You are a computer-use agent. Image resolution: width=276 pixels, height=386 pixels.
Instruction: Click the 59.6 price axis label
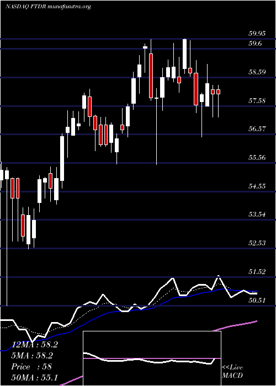tap(255, 44)
